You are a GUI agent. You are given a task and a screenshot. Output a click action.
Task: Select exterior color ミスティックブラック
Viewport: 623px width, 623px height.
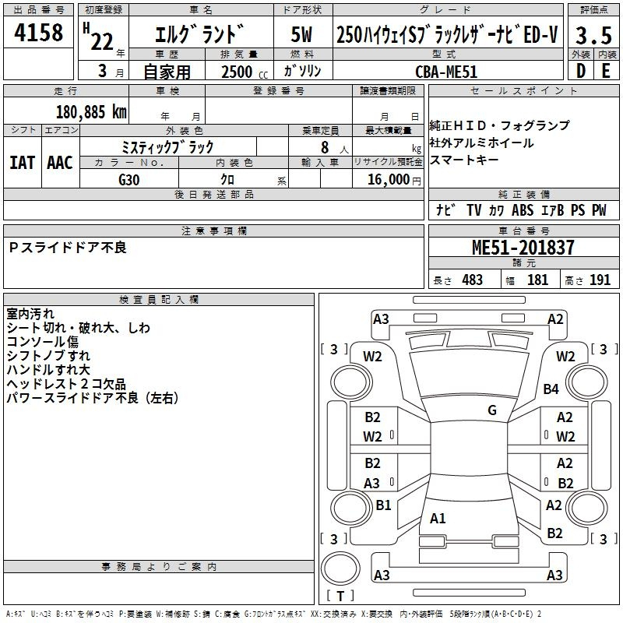coord(167,147)
